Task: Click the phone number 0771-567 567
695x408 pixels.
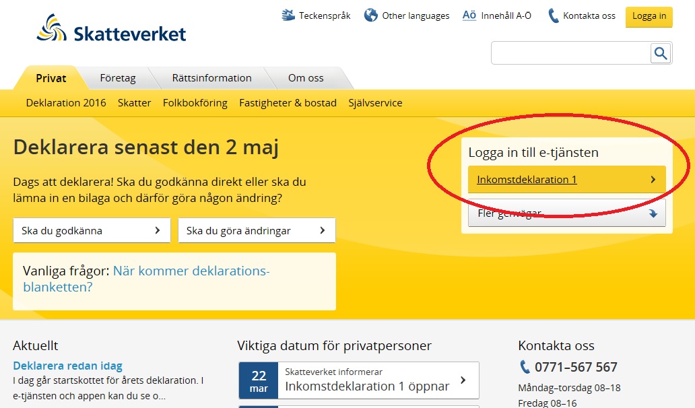Action: [x=576, y=367]
